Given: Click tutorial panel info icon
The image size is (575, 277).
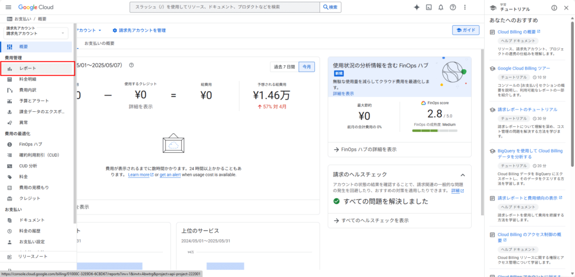Looking at the screenshot, I should pos(554,8).
